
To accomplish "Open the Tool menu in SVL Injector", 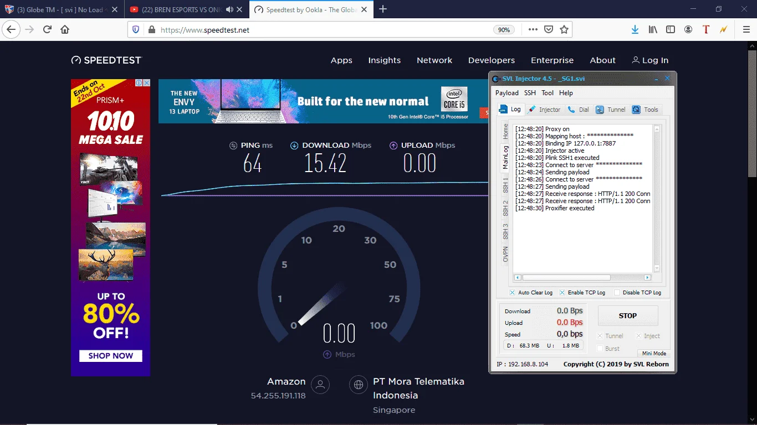I will click(548, 93).
